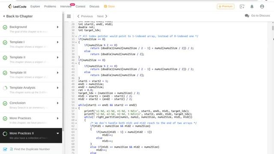Expand the Template III chapter arrow
274x154 pixels.
57,73
